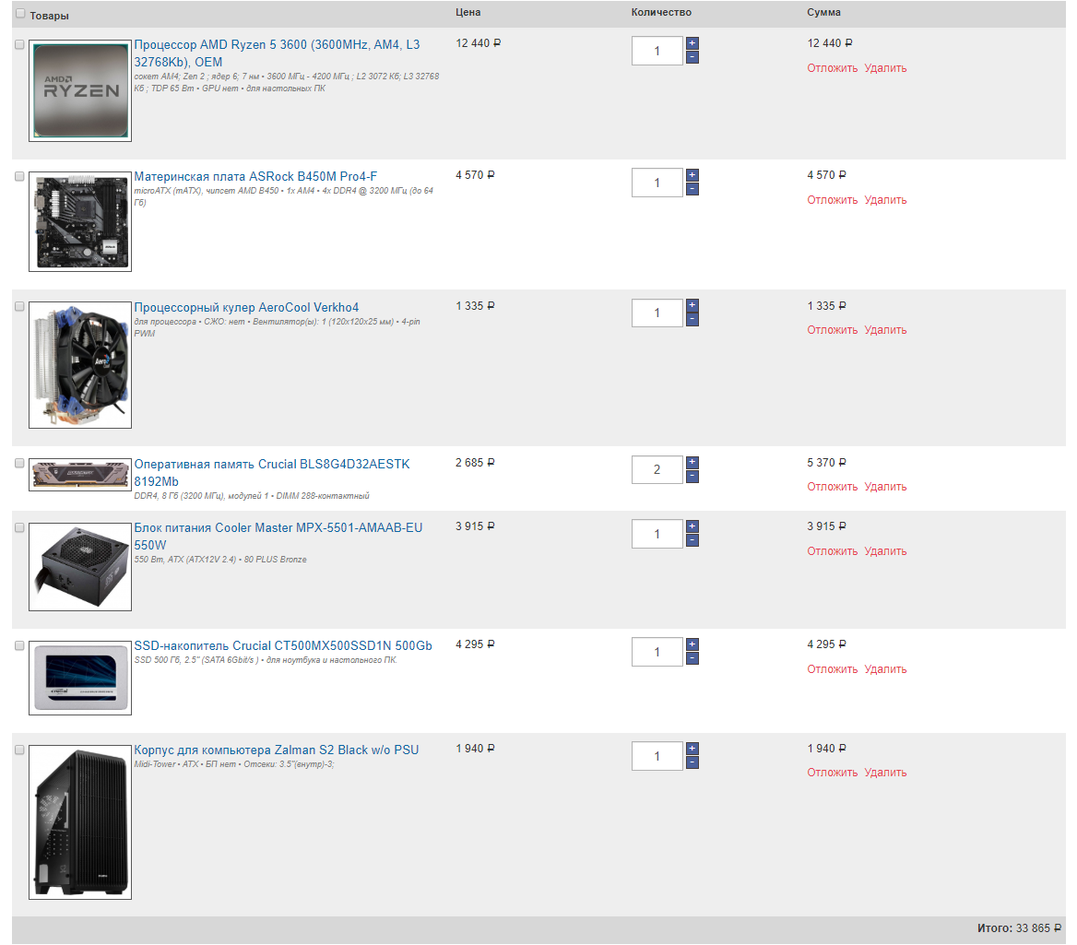Click Отложить for the AeroCool Verkho4 cooler

coord(833,330)
